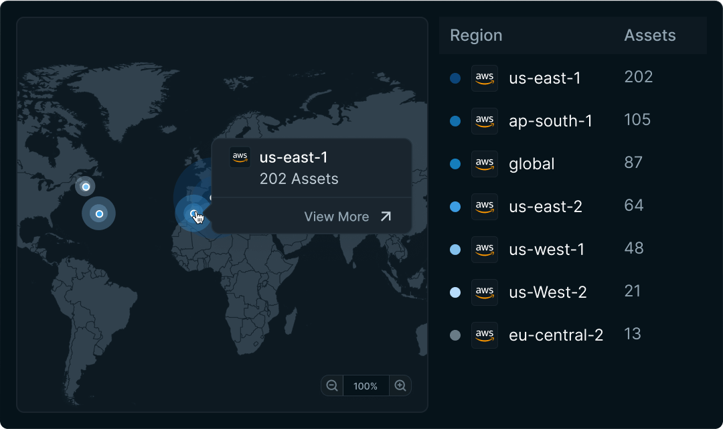The image size is (723, 429).
Task: Click the AWS icon in us-east-2 row
Action: [485, 207]
